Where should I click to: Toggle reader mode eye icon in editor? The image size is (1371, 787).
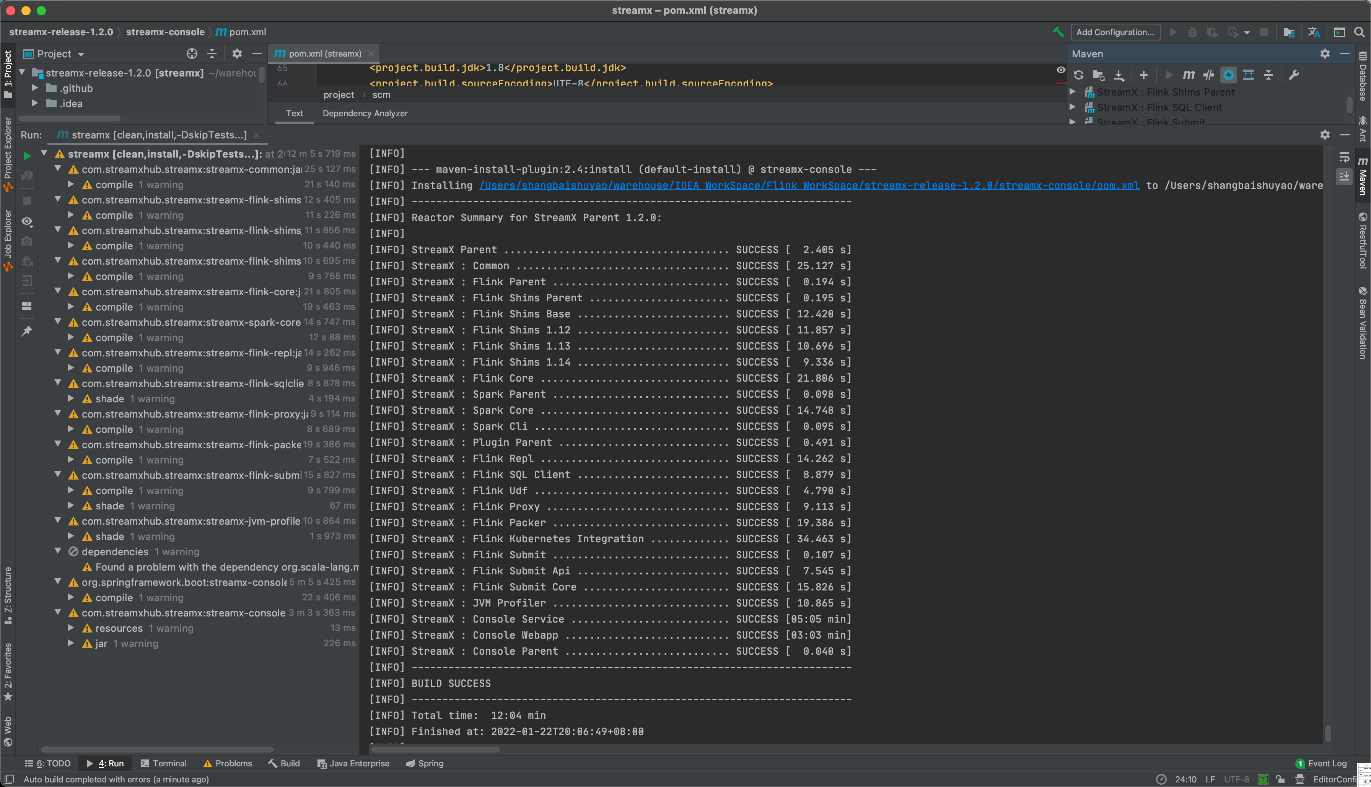(x=1061, y=70)
